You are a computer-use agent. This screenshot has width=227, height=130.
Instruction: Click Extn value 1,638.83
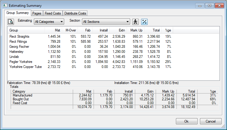[119, 42]
